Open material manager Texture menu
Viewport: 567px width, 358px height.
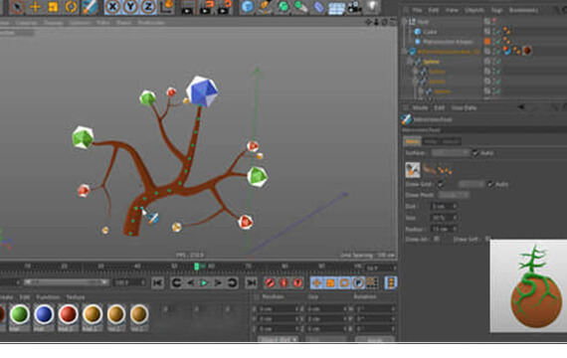point(76,297)
